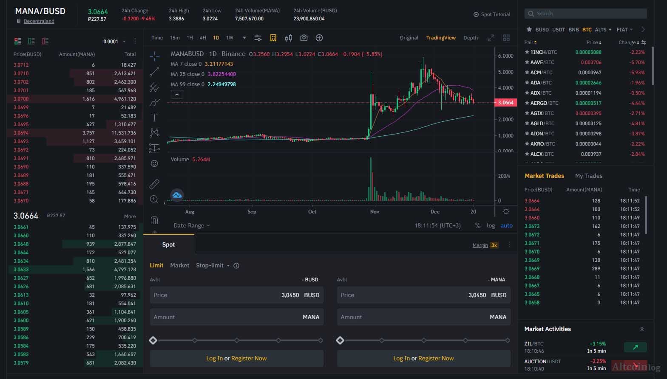
Task: Favorite the 1INCH/BTC pair star
Action: coord(527,52)
